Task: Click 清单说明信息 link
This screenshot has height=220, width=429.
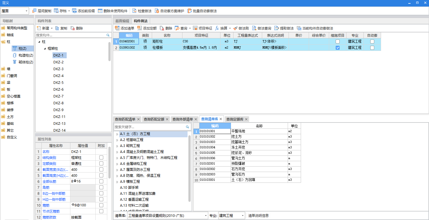Action: click(x=258, y=216)
